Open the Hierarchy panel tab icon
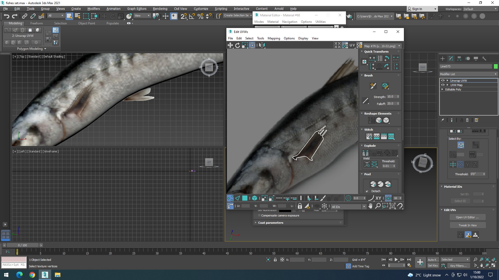 pyautogui.click(x=459, y=59)
